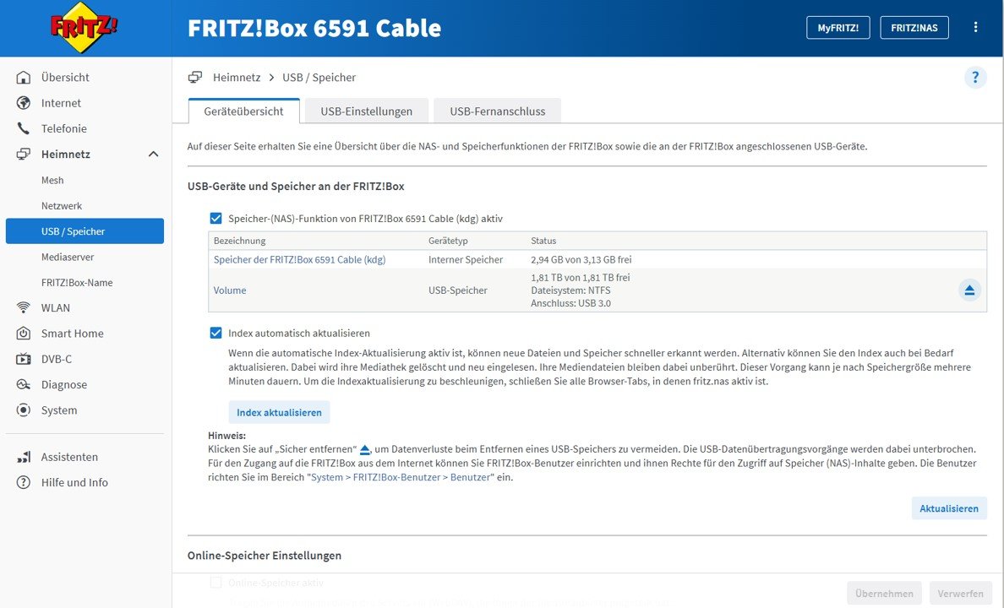The height and width of the screenshot is (608, 1004).
Task: Click the WLAN wifi icon
Action: click(23, 308)
